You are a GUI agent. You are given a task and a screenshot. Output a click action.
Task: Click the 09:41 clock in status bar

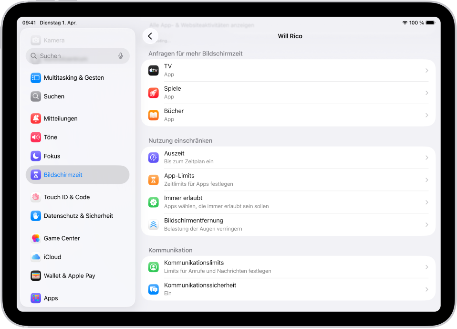pyautogui.click(x=29, y=23)
